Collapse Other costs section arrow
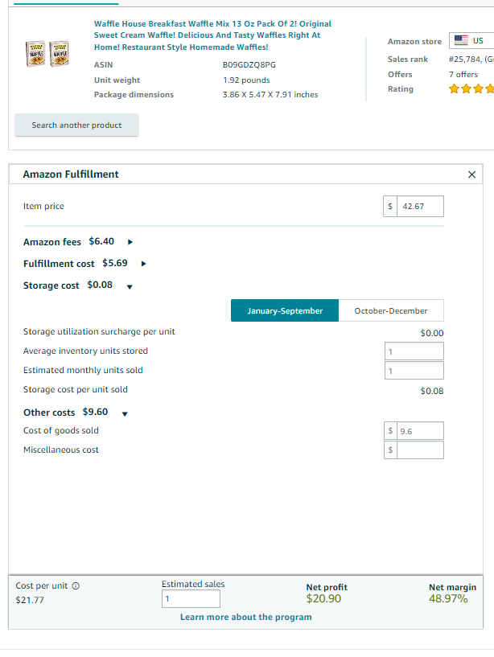The width and height of the screenshot is (494, 657). coord(125,414)
